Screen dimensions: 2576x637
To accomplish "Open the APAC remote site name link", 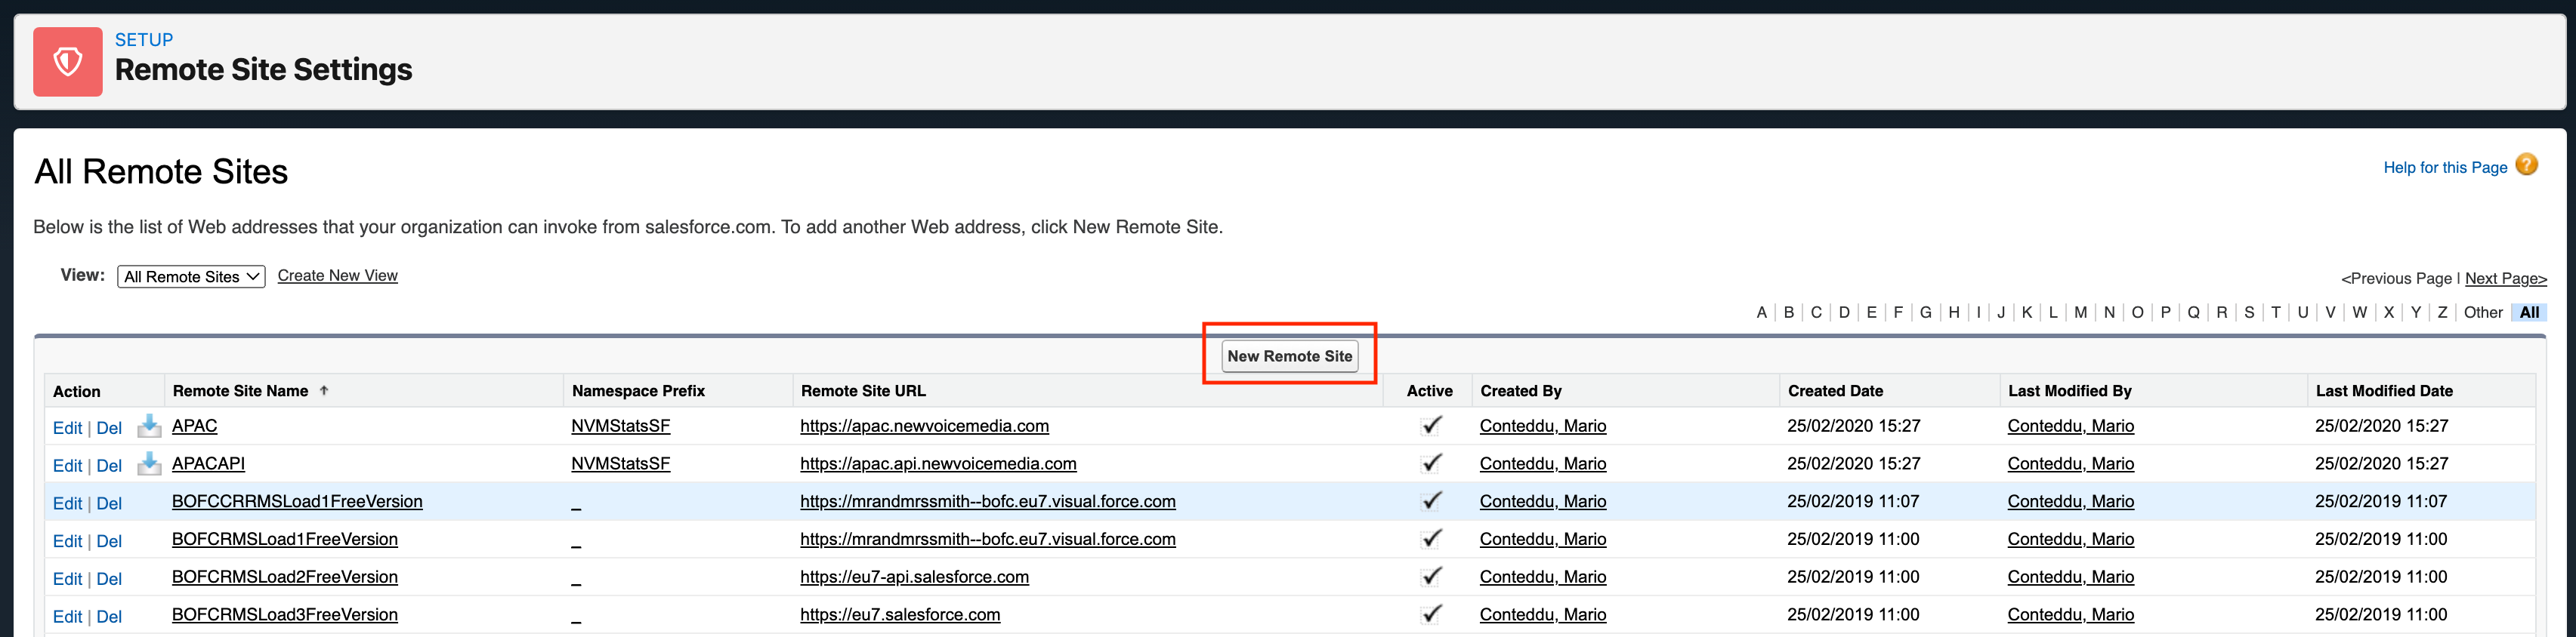I will pyautogui.click(x=194, y=426).
